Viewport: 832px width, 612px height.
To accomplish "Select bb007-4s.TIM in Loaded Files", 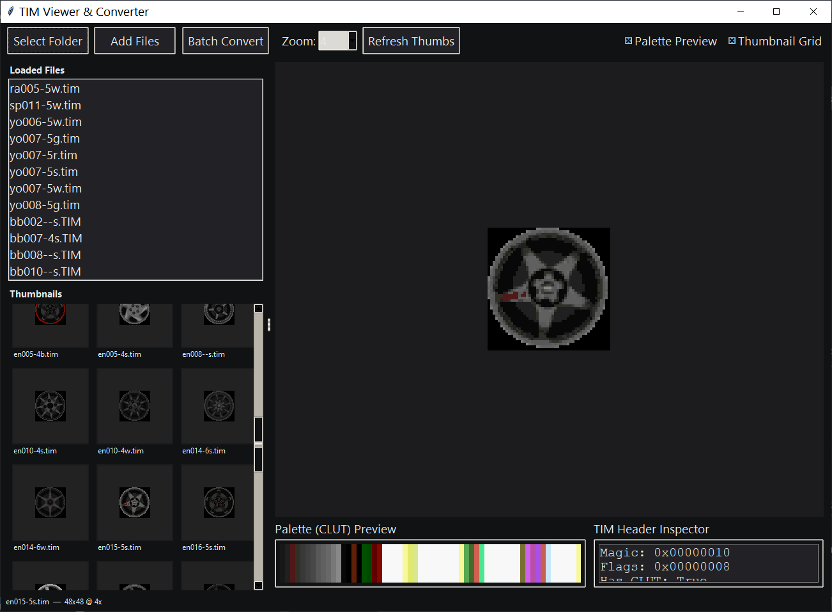I will coord(135,239).
